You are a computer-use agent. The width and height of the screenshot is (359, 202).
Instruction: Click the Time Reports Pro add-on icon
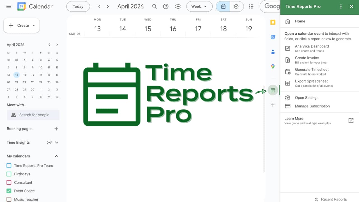click(x=273, y=90)
